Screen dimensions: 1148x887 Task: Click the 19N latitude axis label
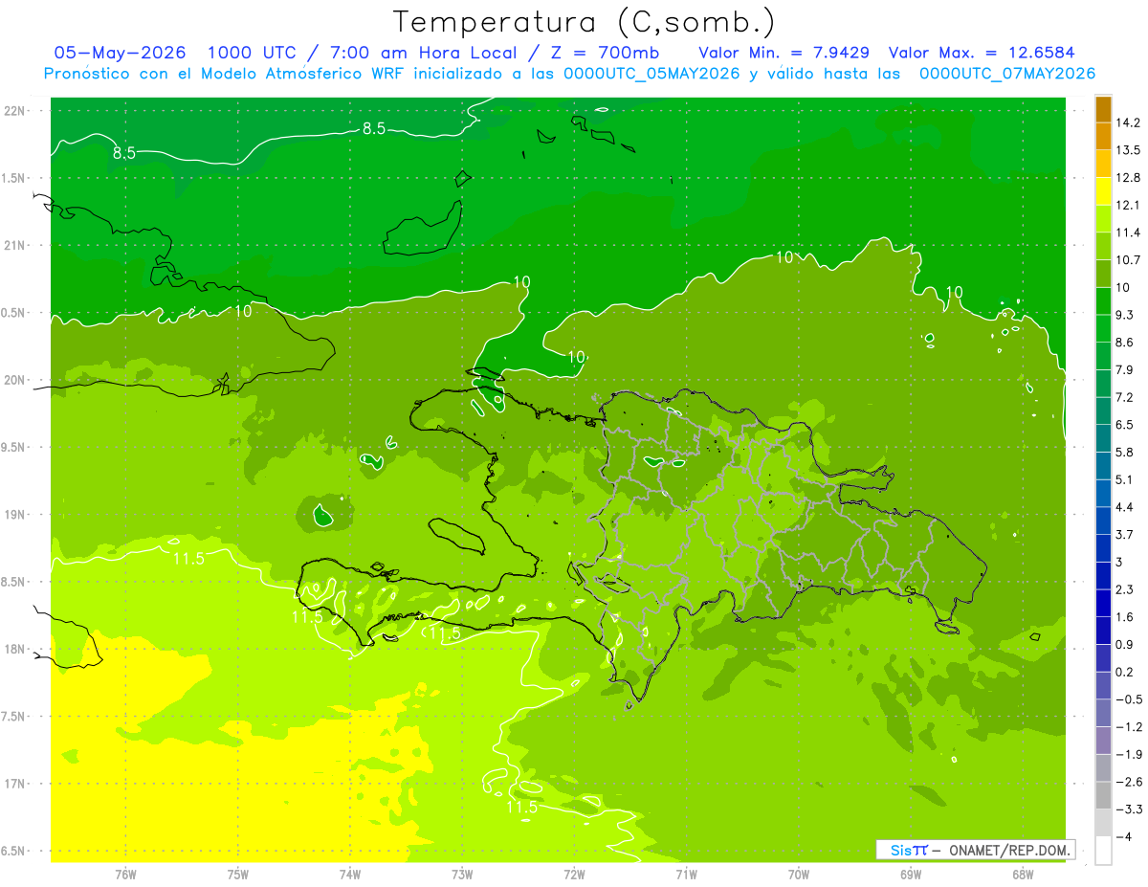(x=14, y=515)
